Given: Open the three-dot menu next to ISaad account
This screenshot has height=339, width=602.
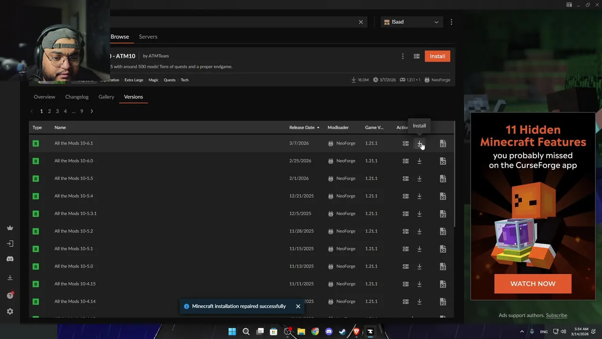Looking at the screenshot, I should [451, 22].
